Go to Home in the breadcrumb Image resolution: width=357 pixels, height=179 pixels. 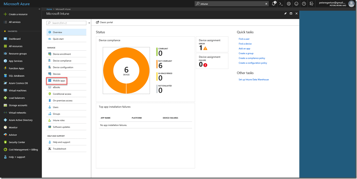click(x=49, y=9)
